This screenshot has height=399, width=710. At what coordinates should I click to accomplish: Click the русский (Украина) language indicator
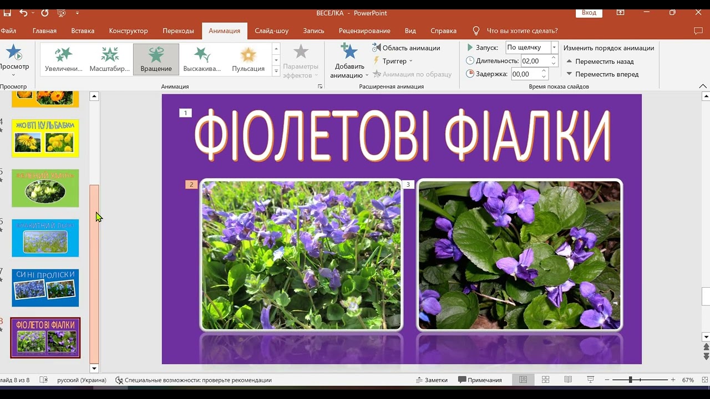pyautogui.click(x=82, y=380)
